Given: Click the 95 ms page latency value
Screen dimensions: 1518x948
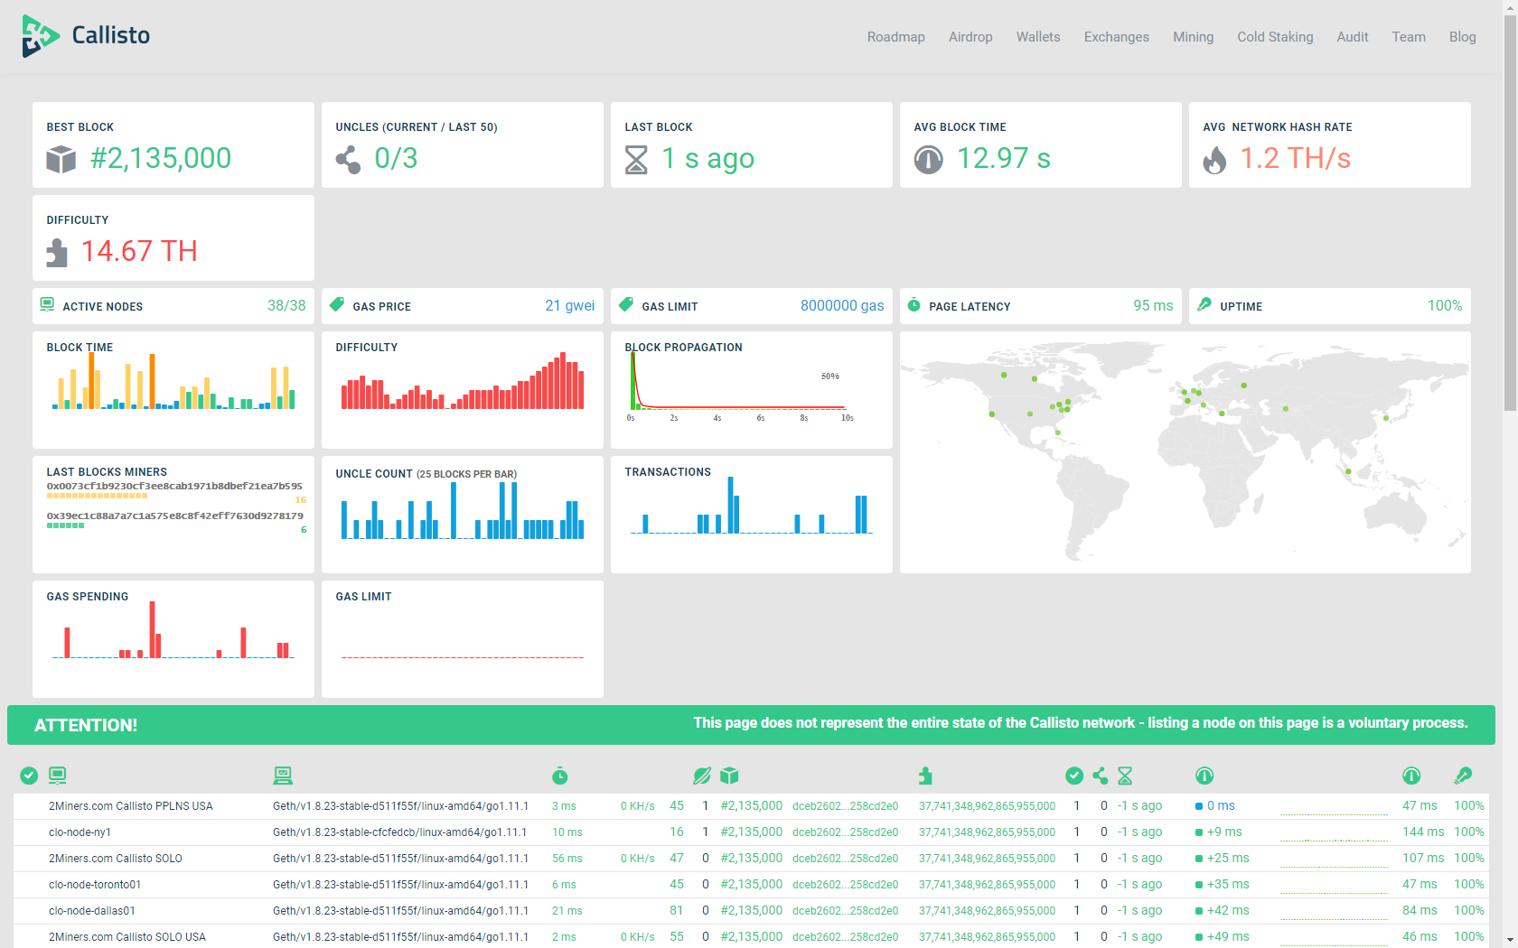Looking at the screenshot, I should point(1153,306).
